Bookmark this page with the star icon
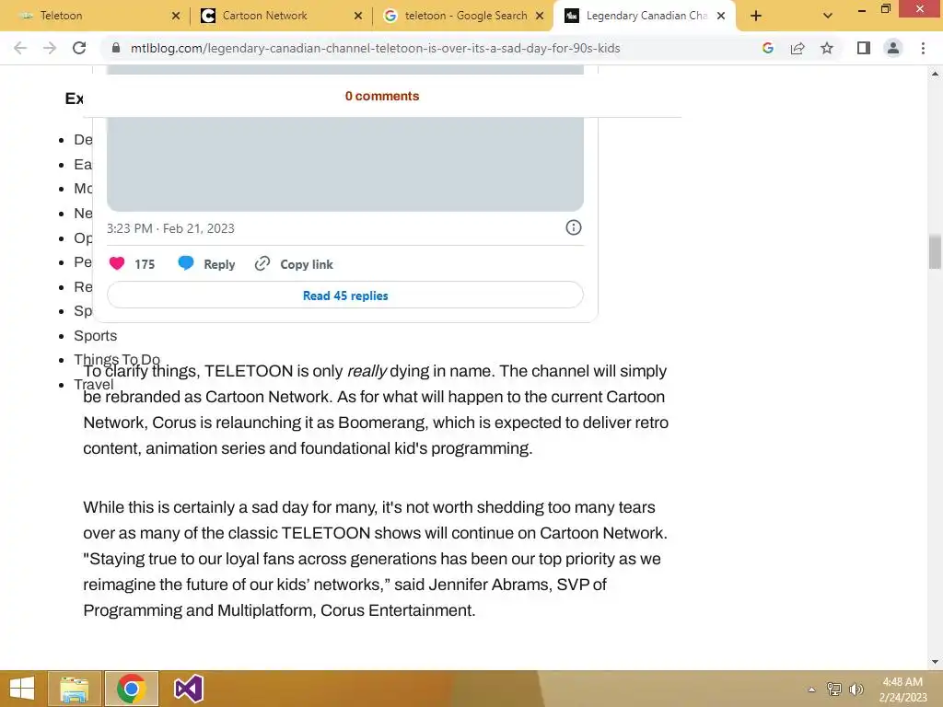This screenshot has height=707, width=943. (827, 48)
